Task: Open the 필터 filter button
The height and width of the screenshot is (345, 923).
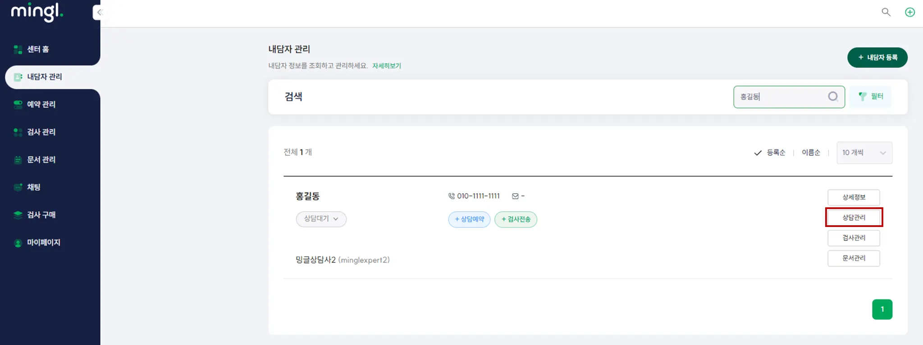Action: click(870, 96)
